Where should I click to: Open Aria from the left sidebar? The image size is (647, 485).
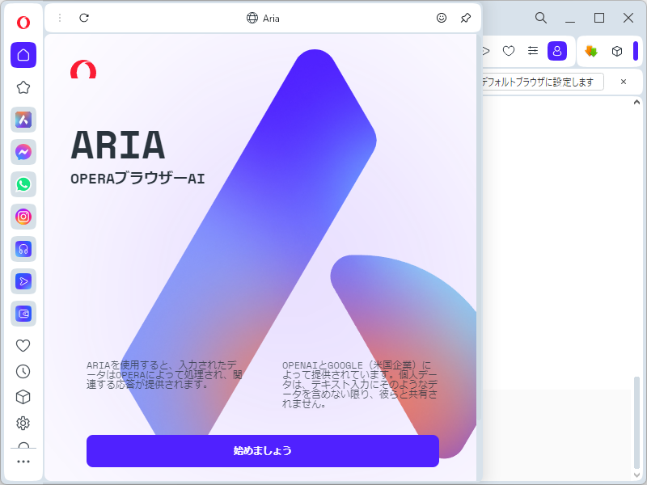click(x=23, y=120)
